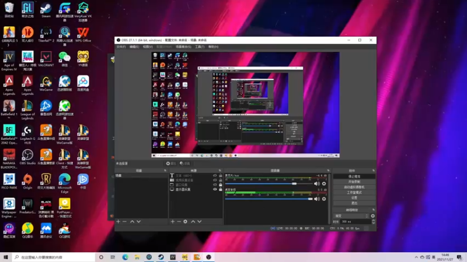
Task: Pop out the Audio Mixer dock panel
Action: coord(328,171)
